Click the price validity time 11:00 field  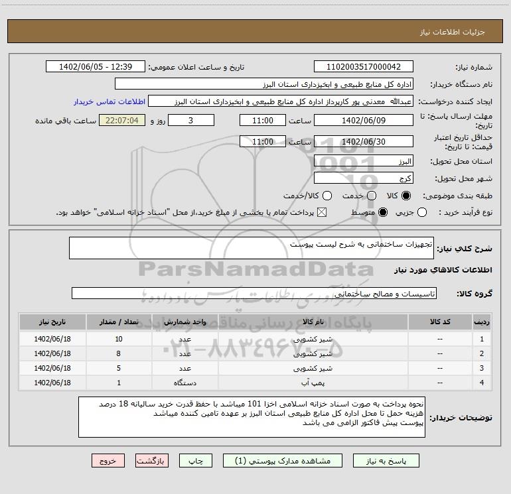[263, 141]
